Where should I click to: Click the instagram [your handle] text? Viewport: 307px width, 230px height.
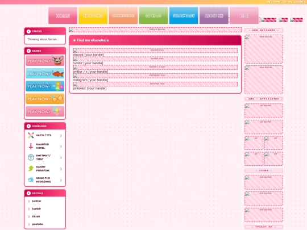[x=90, y=80]
